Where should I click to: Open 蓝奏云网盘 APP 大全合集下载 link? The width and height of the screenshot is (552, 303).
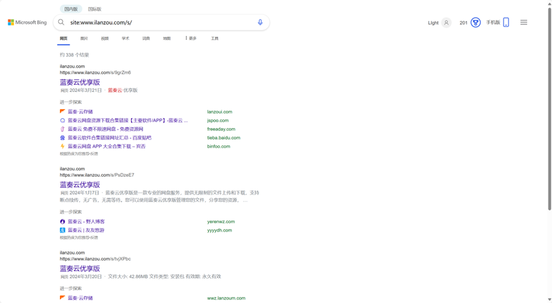[x=107, y=147]
